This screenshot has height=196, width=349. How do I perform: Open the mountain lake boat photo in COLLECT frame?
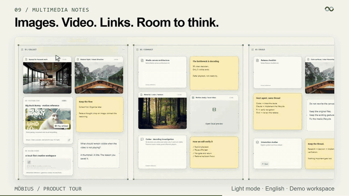click(x=99, y=78)
